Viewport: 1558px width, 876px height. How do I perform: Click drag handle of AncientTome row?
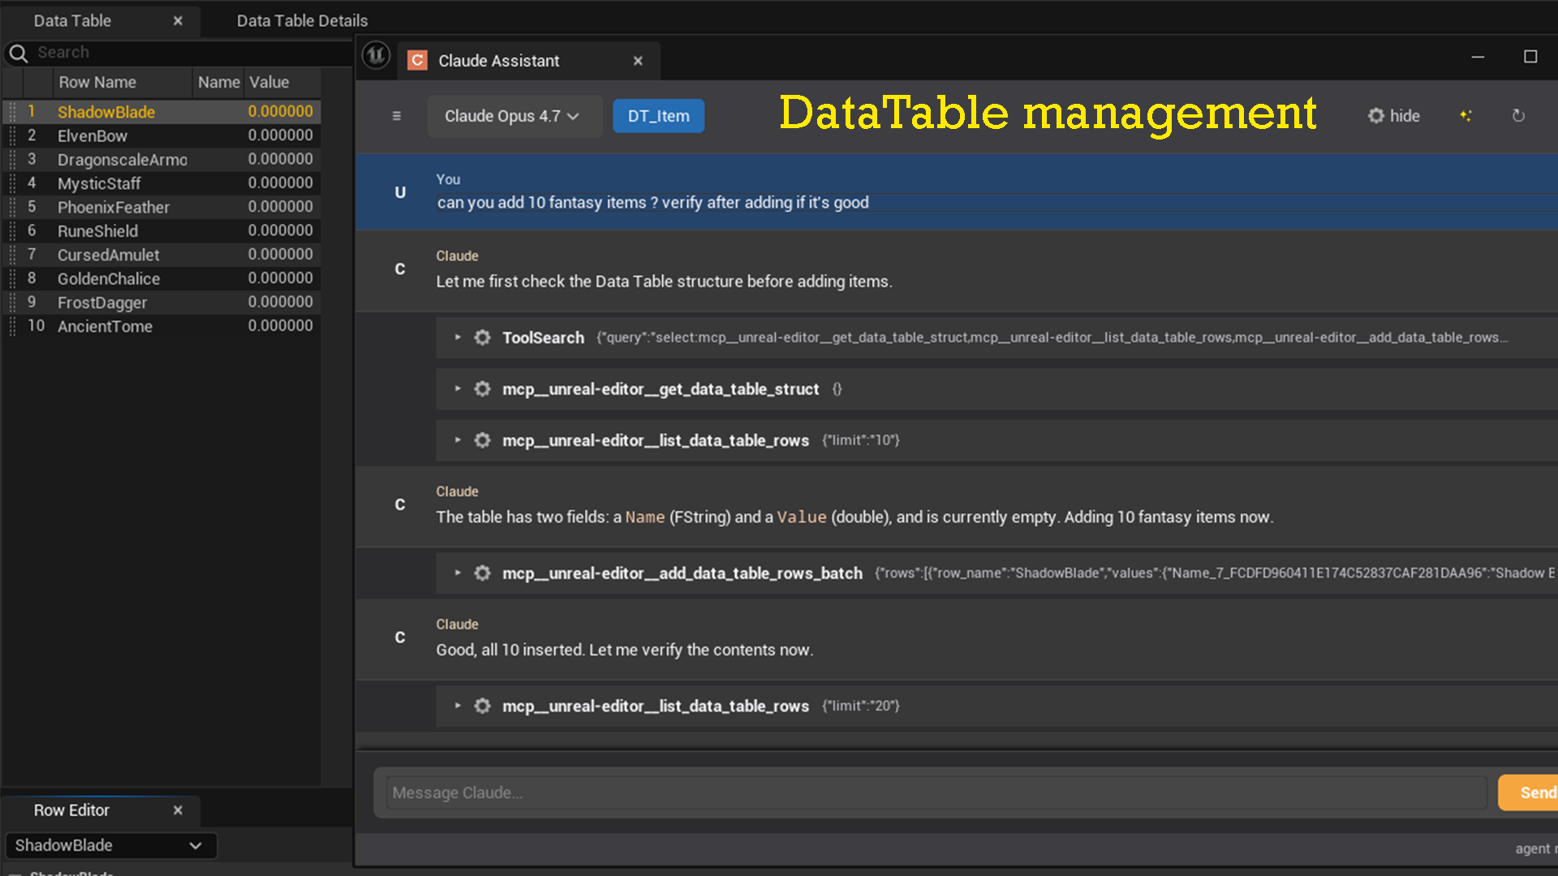(x=12, y=326)
